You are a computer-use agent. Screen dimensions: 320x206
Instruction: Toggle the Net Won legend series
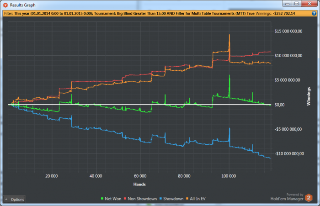click(111, 199)
